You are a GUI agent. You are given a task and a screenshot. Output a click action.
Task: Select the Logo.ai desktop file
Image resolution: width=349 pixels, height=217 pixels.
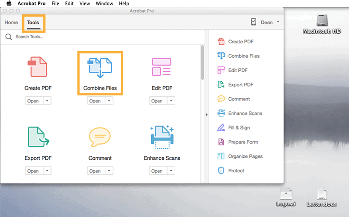pos(286,197)
